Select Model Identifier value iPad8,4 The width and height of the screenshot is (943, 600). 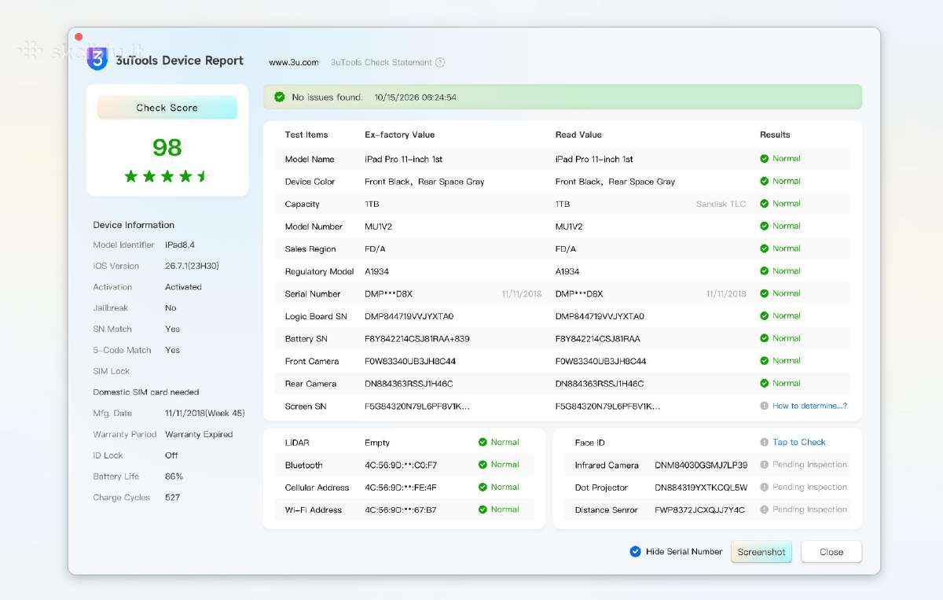tap(180, 245)
